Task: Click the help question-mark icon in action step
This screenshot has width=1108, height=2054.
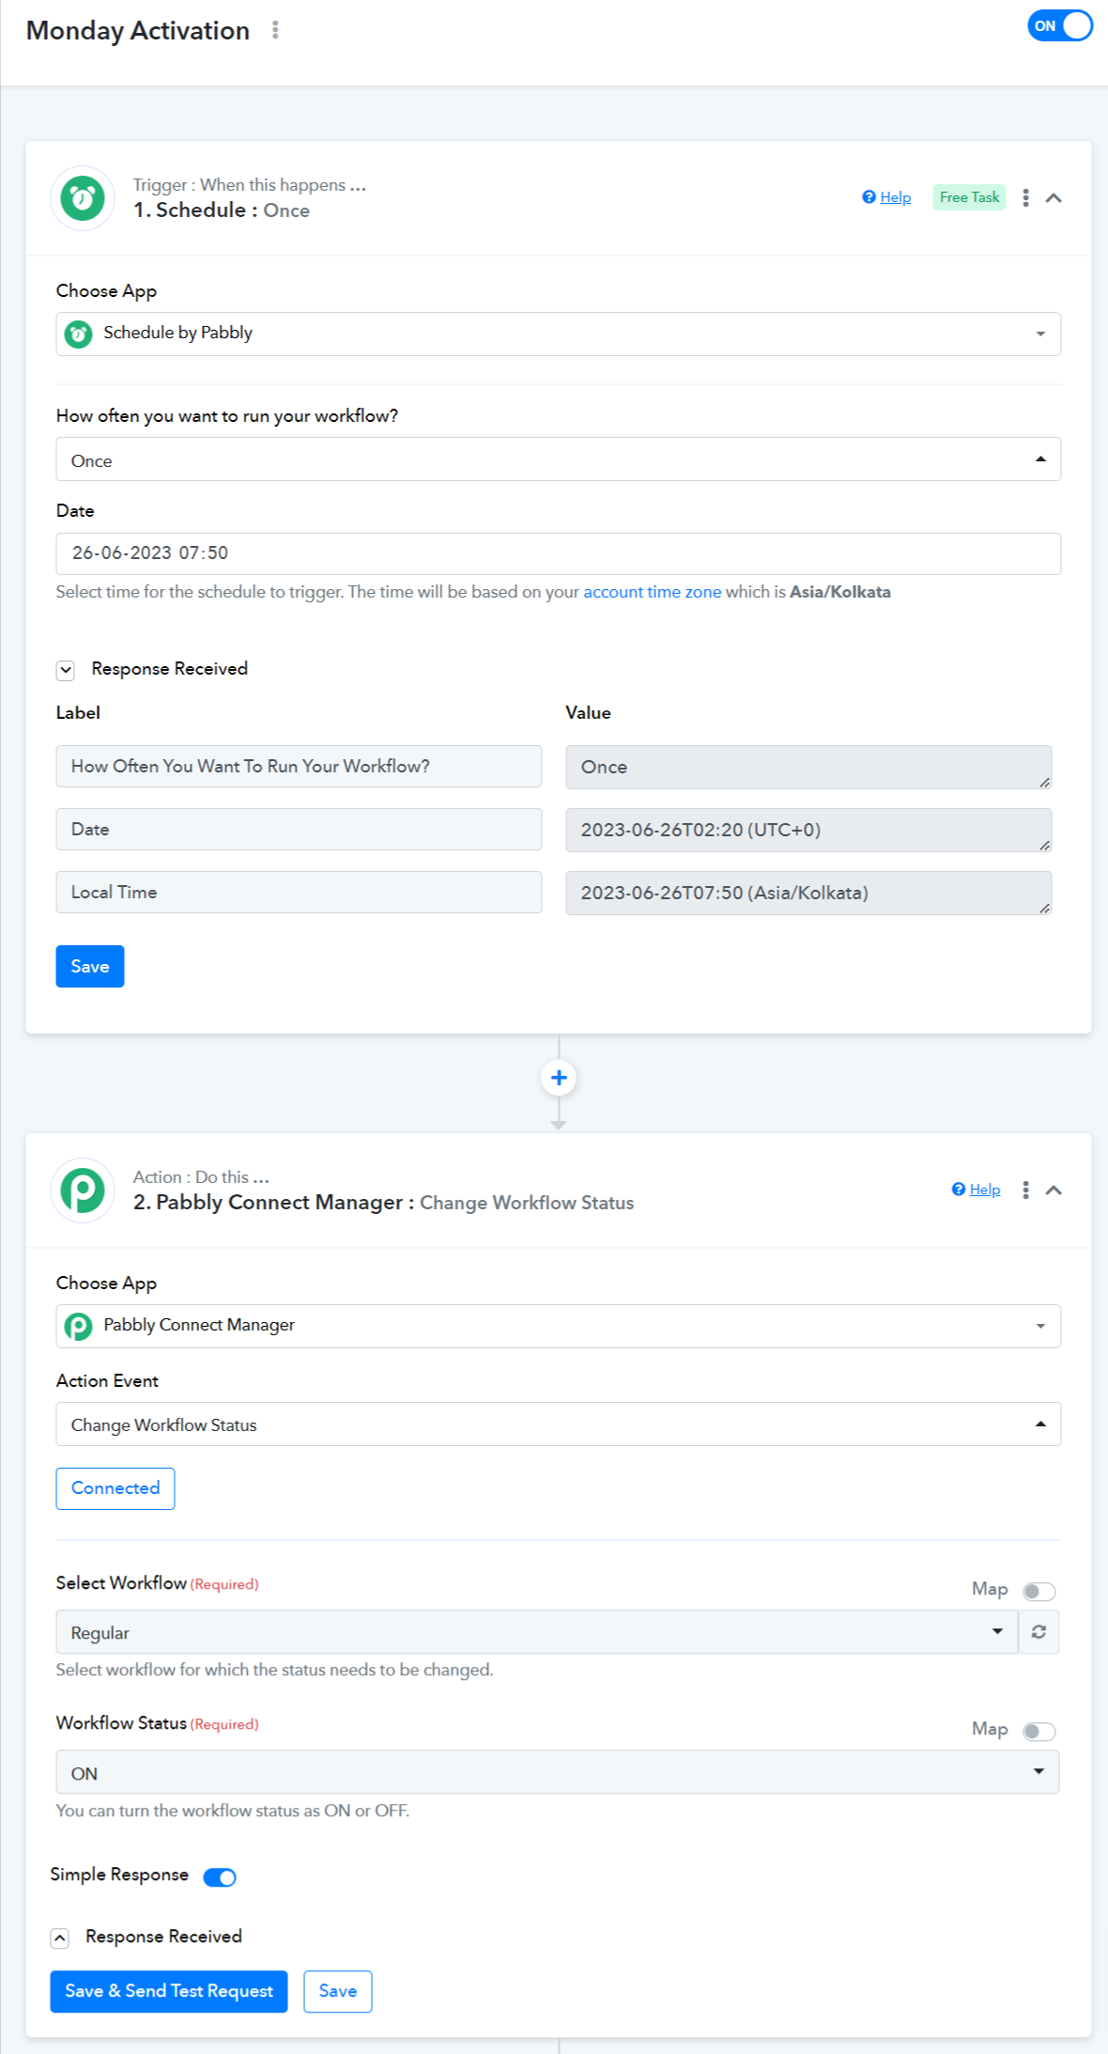Action: point(959,1190)
